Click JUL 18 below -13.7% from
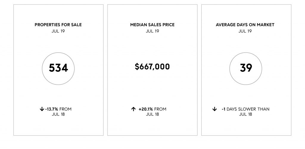The width and height of the screenshot is (305, 149). [x=58, y=114]
